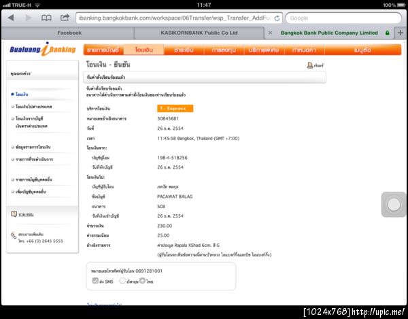The height and width of the screenshot is (319, 408).
Task: Tap the AssistiveTouch floating button
Action: pyautogui.click(x=394, y=205)
